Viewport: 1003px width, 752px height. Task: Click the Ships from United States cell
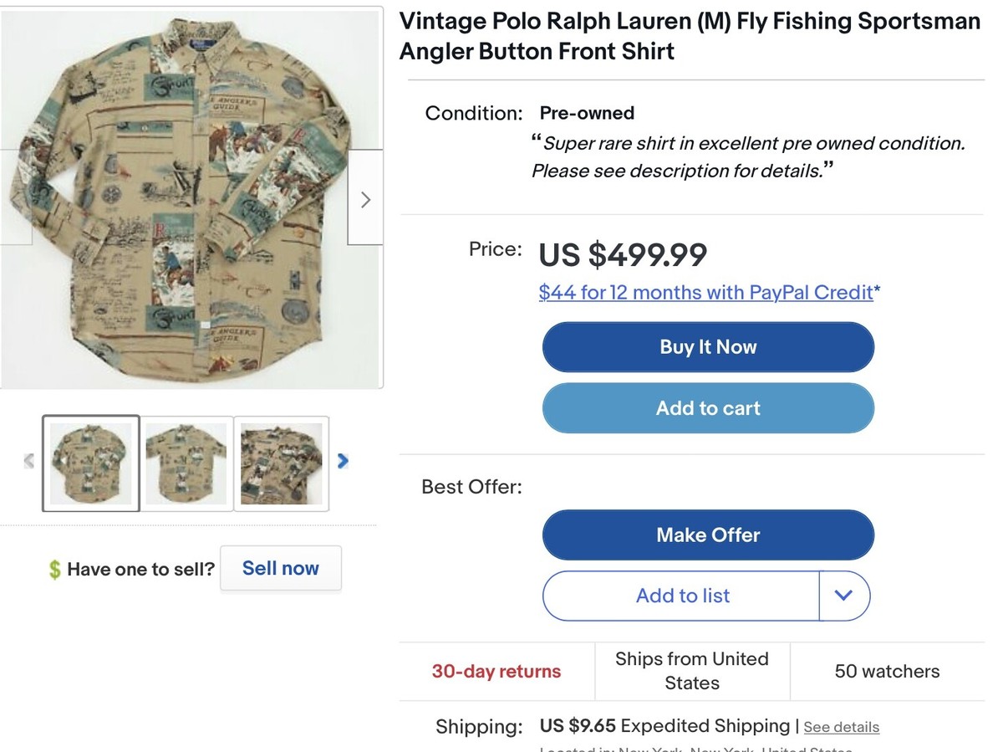point(692,671)
